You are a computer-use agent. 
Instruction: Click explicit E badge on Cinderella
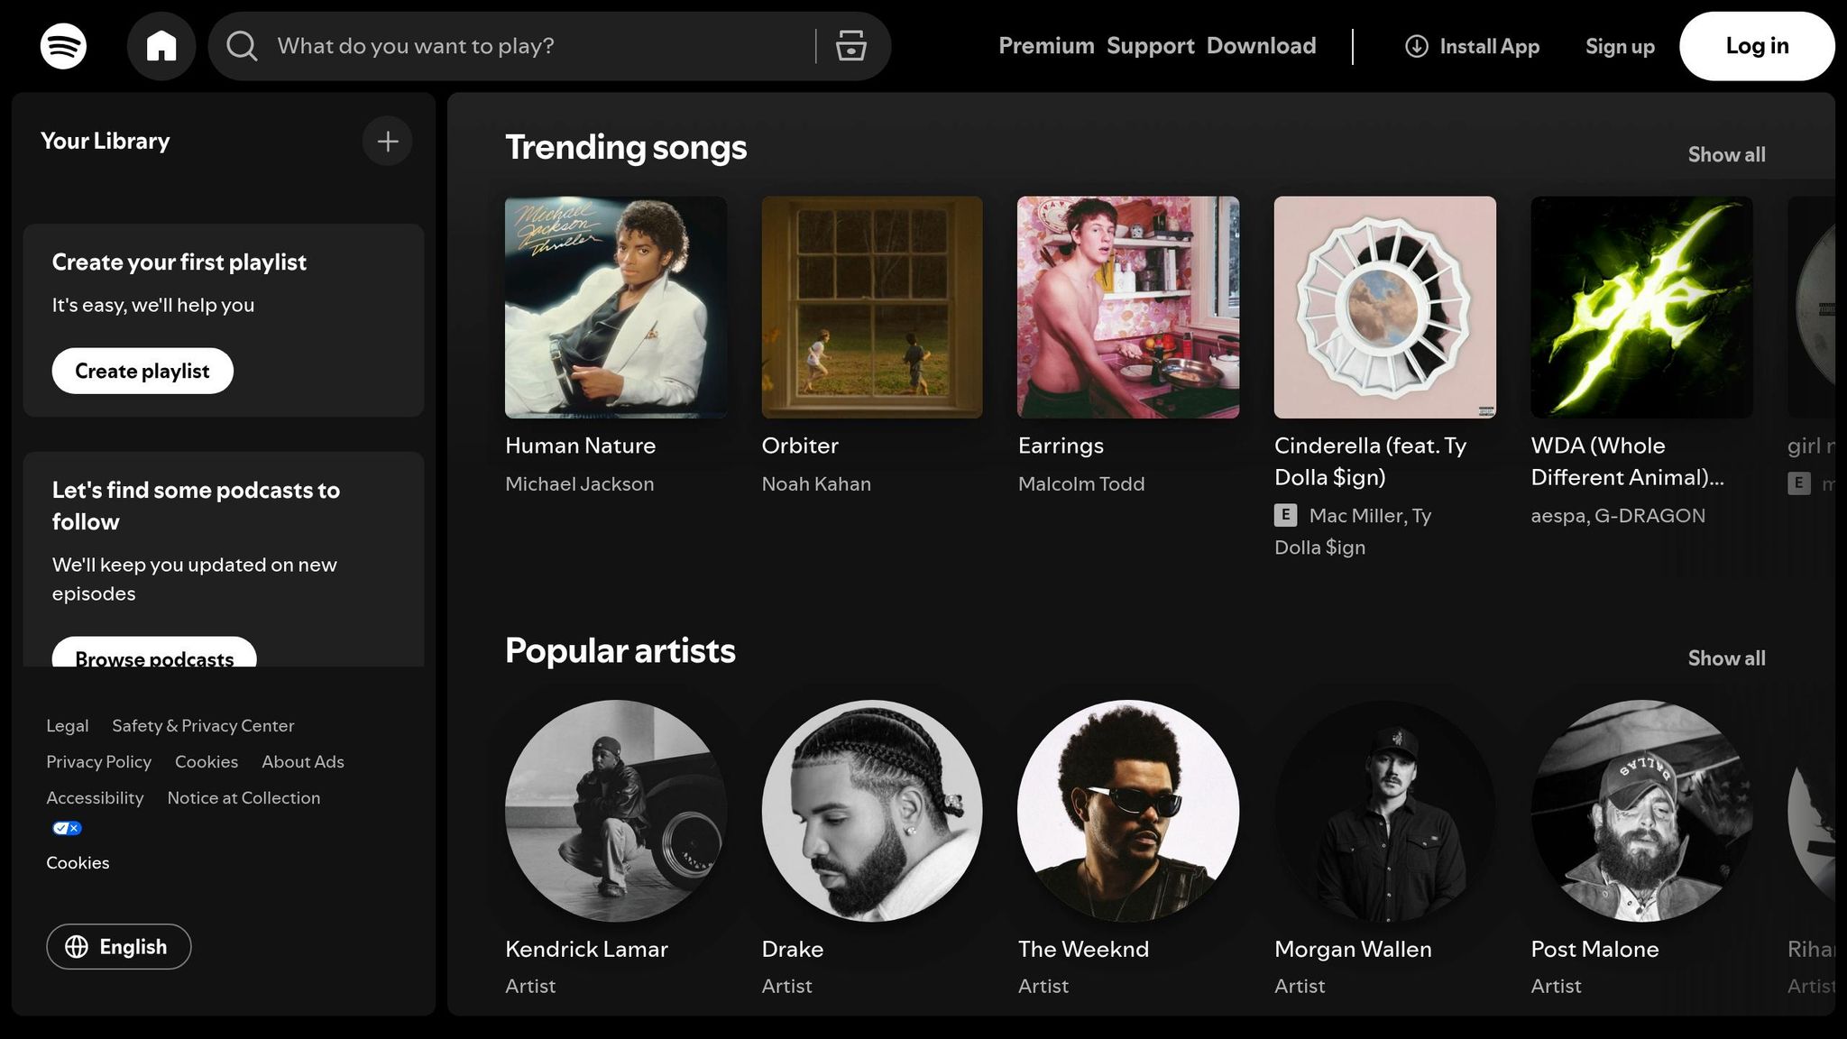pyautogui.click(x=1285, y=515)
